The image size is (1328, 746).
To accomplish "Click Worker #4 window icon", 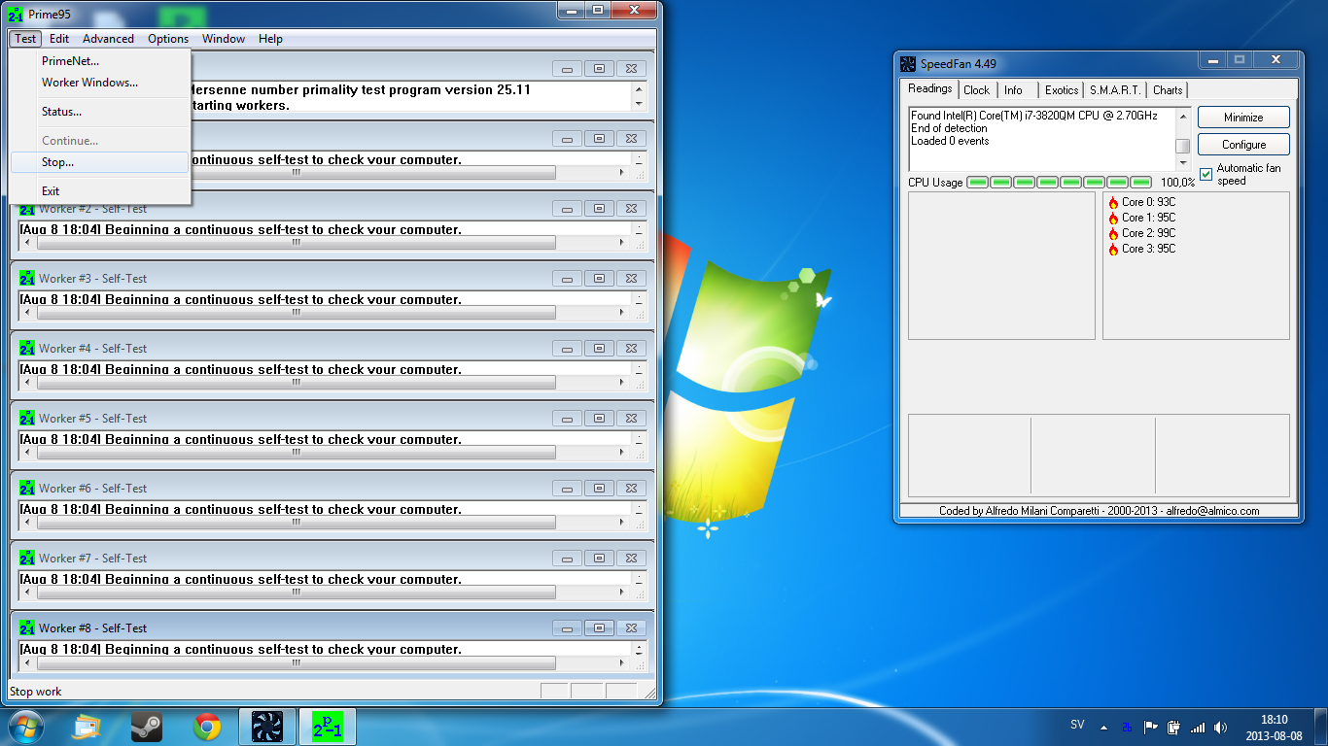I will tap(27, 349).
